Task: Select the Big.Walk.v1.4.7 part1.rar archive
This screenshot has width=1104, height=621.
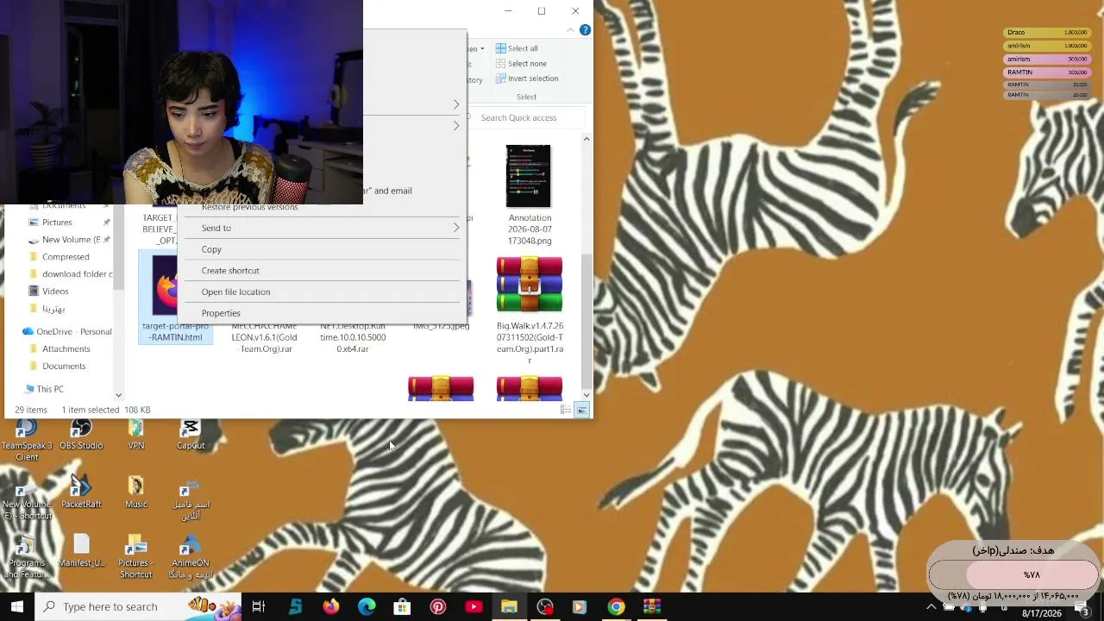Action: (x=530, y=310)
